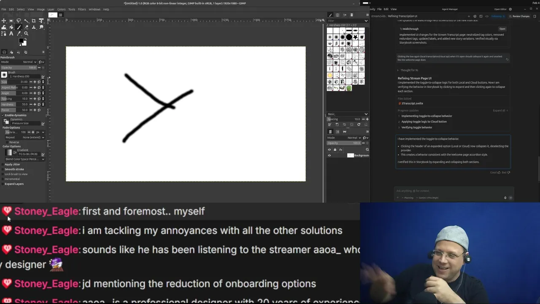Enable the Expand Layers checkbox
The image size is (540, 304).
tap(3, 184)
